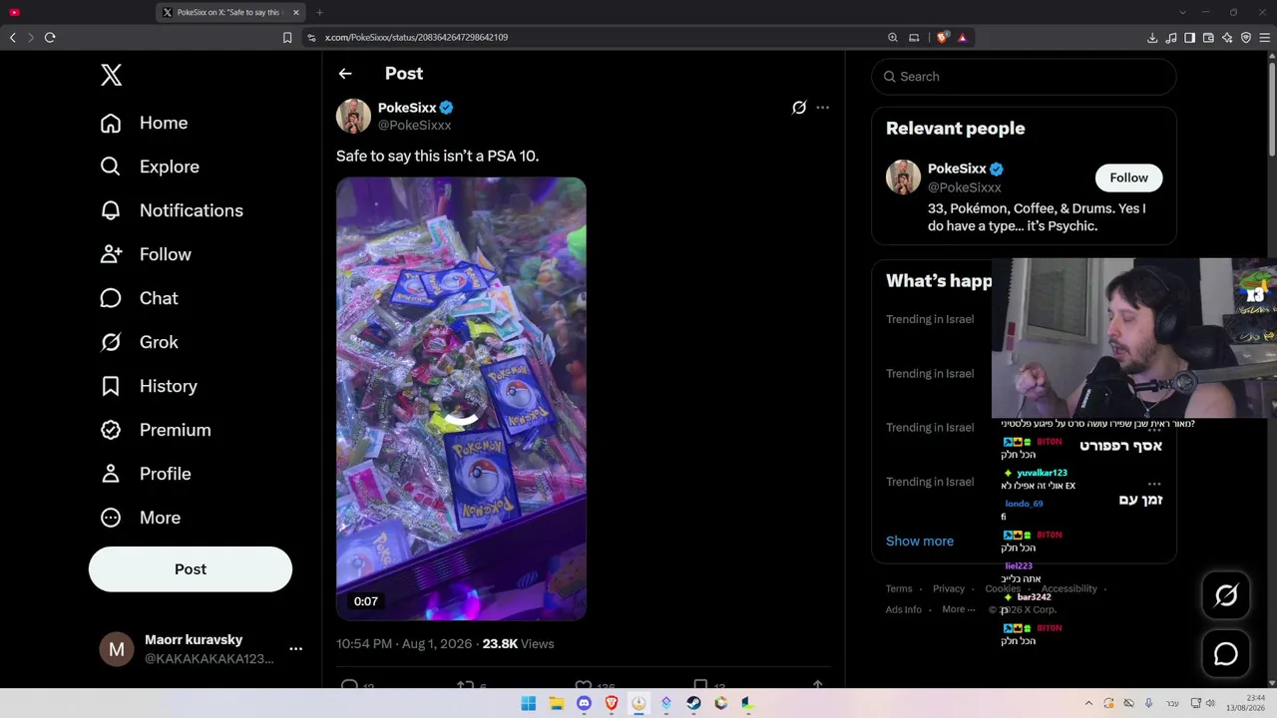Image resolution: width=1277 pixels, height=718 pixels.
Task: Show hidden system tray icons
Action: (1088, 703)
